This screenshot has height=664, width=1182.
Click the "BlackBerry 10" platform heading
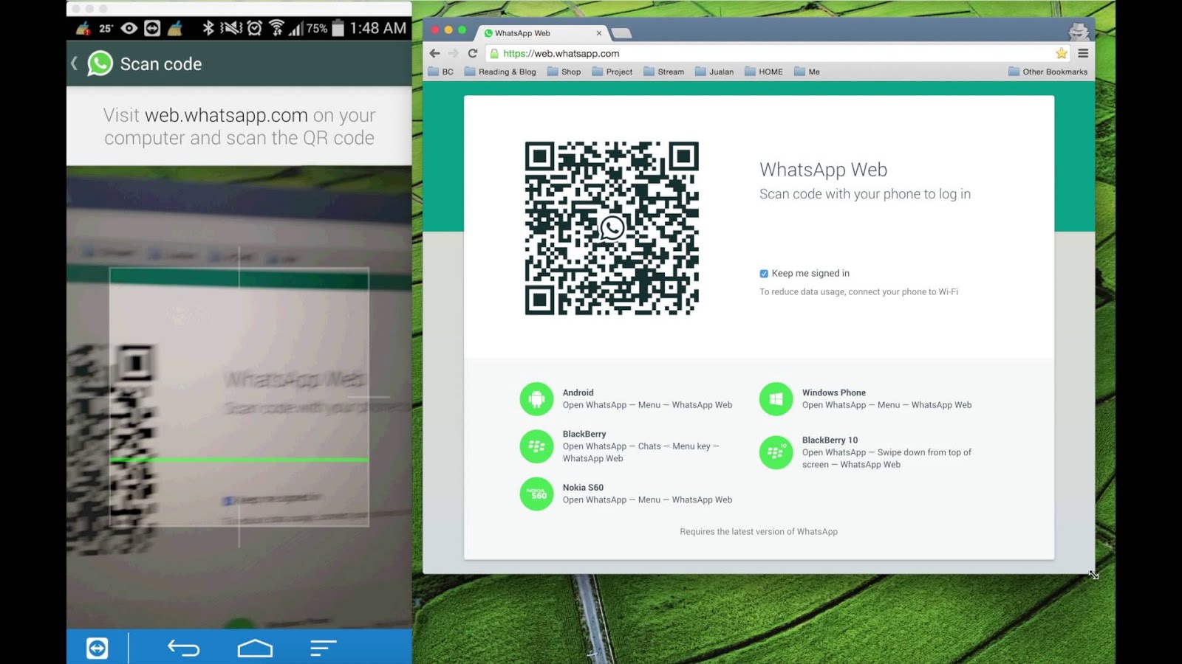coord(830,440)
